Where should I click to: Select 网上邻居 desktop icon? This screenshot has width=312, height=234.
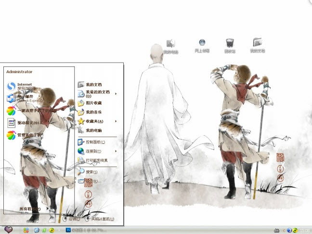click(202, 46)
